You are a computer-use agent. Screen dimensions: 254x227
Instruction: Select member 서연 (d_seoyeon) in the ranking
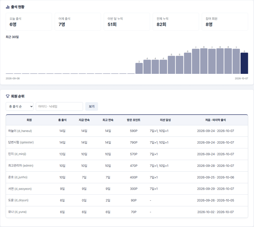(x=20, y=189)
